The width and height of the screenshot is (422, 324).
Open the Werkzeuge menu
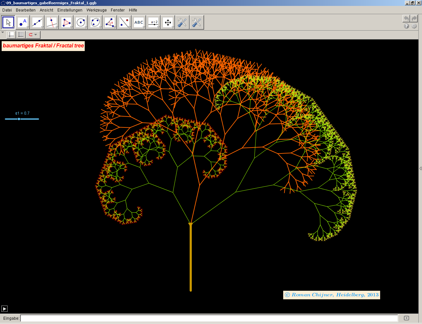(x=97, y=10)
